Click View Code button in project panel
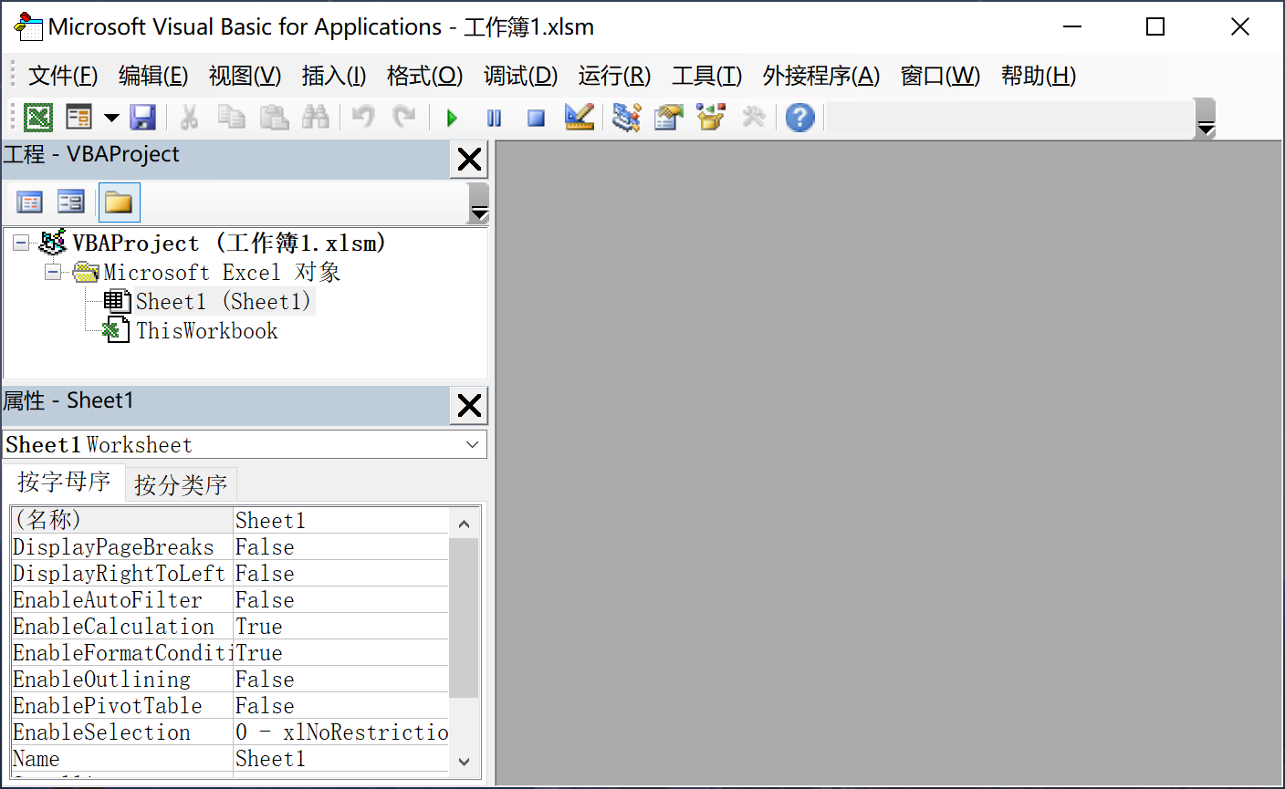The height and width of the screenshot is (789, 1285). click(x=30, y=202)
